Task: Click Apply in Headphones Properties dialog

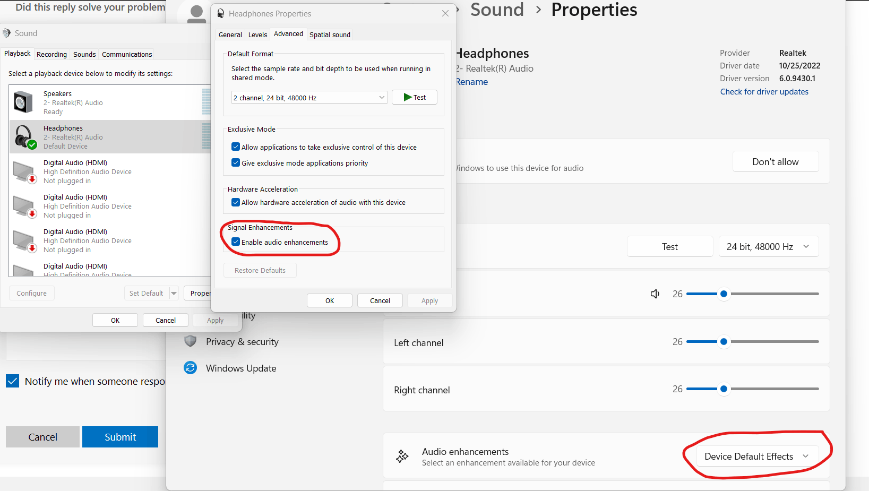Action: [430, 300]
